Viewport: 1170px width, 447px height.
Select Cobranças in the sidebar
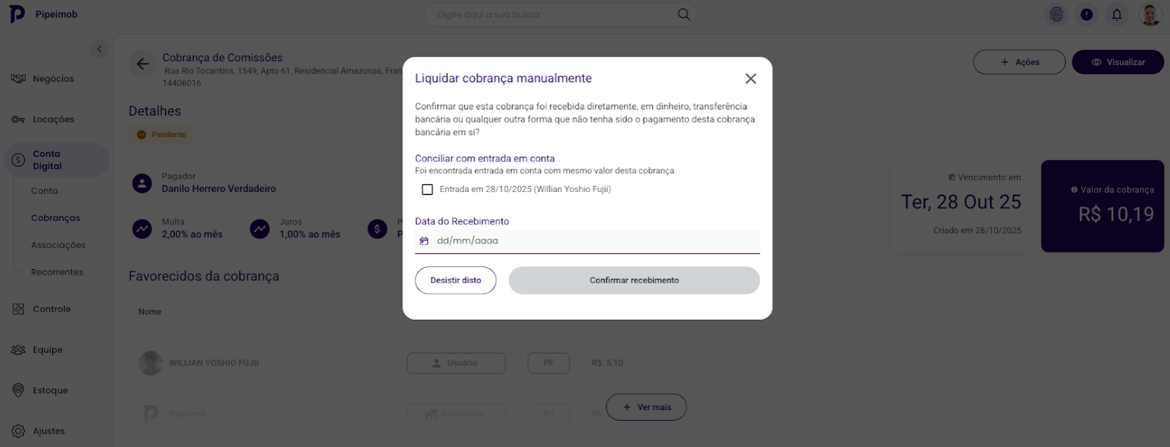(x=55, y=218)
